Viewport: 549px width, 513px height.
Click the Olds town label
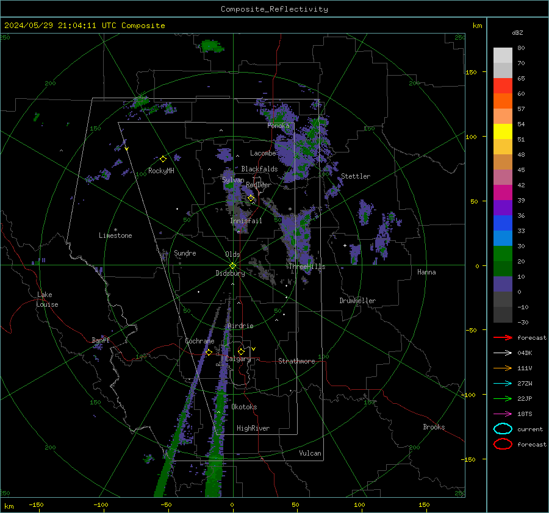pos(232,254)
